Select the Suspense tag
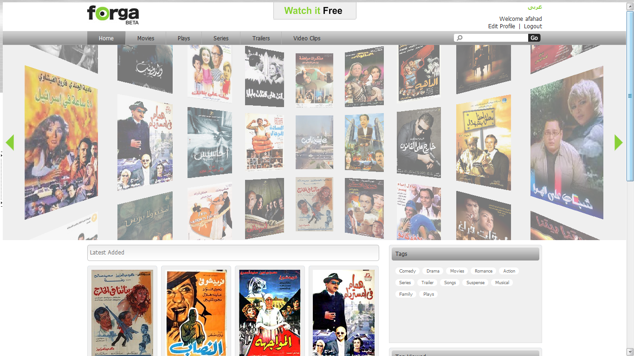Screen dimensions: 634x356 tap(475, 283)
